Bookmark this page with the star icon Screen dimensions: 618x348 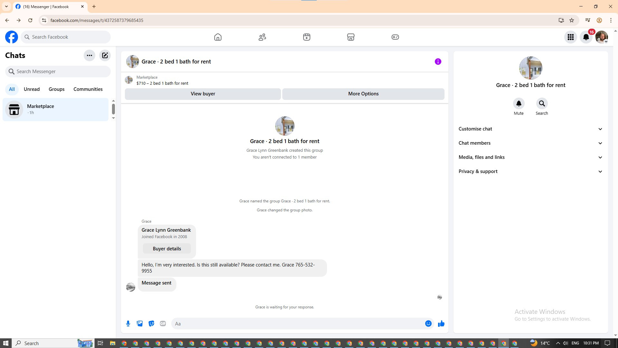[x=572, y=20]
